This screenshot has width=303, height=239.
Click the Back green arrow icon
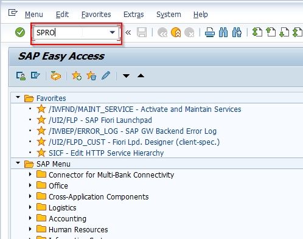pos(162,32)
